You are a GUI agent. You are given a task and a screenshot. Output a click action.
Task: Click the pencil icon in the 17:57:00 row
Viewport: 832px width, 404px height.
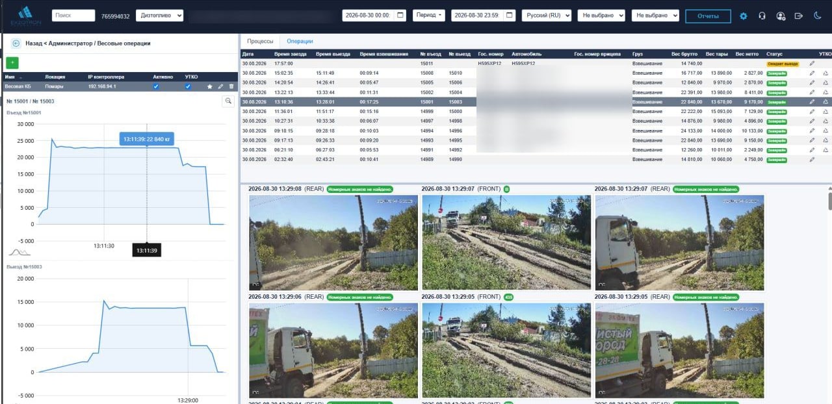tap(812, 64)
